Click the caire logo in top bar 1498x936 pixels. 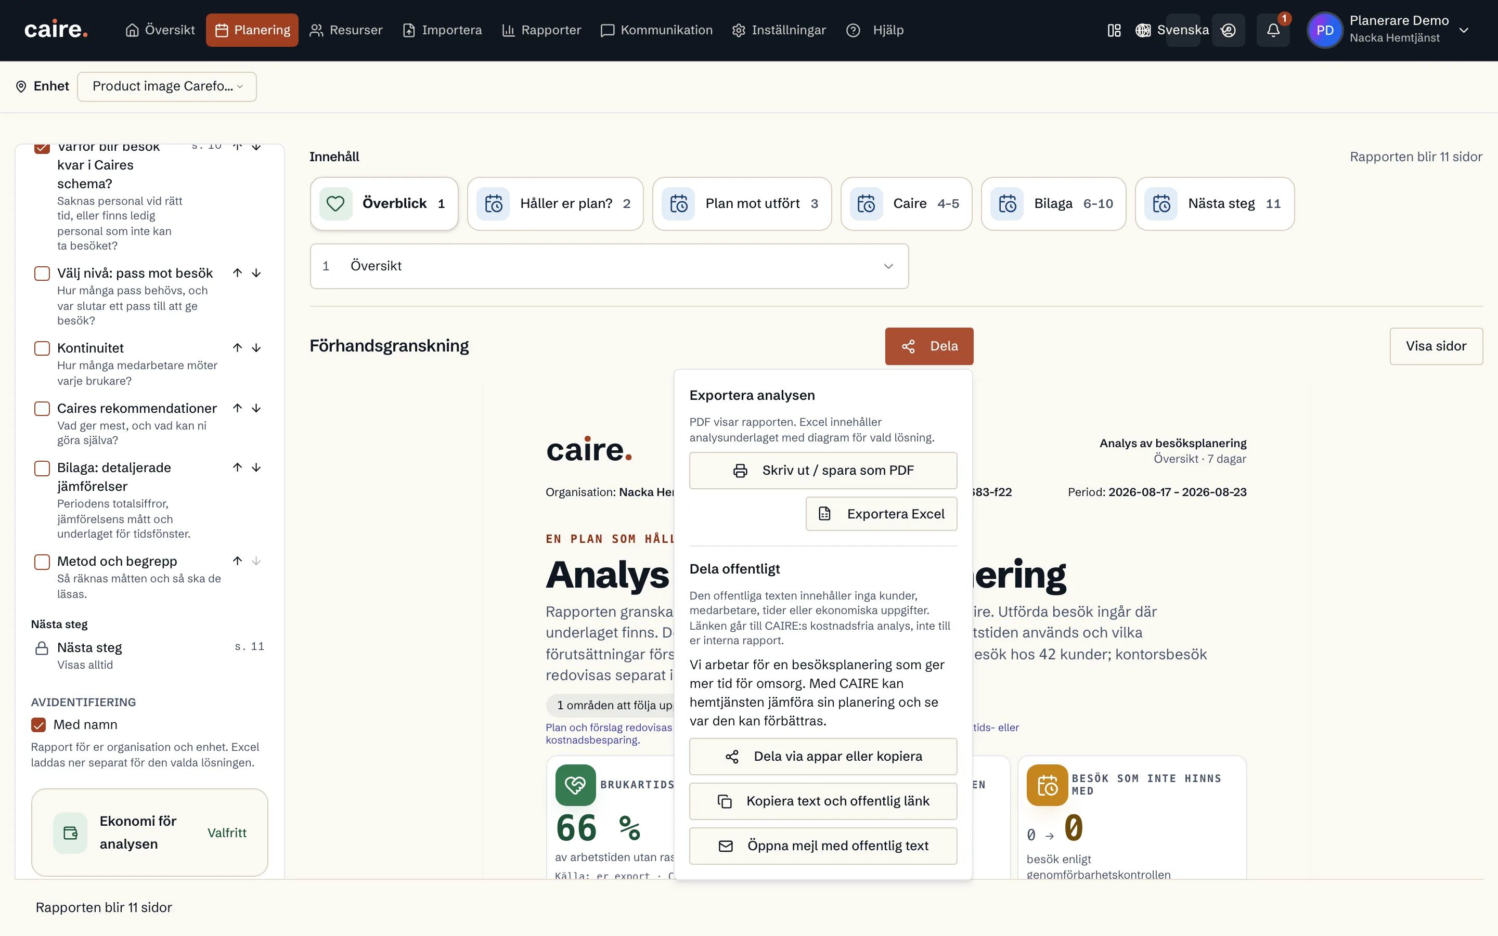(56, 30)
